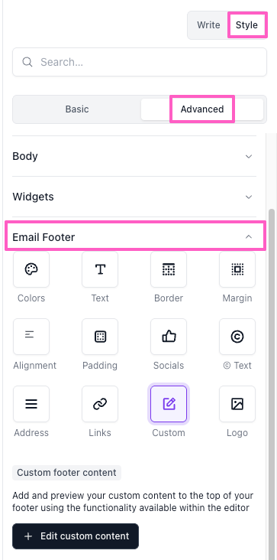Open the Address icon
Image resolution: width=277 pixels, height=560 pixels.
click(31, 404)
